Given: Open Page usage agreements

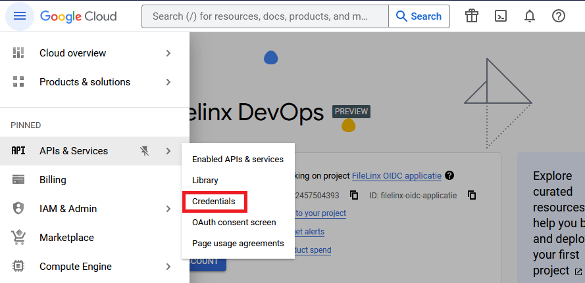Looking at the screenshot, I should [238, 244].
